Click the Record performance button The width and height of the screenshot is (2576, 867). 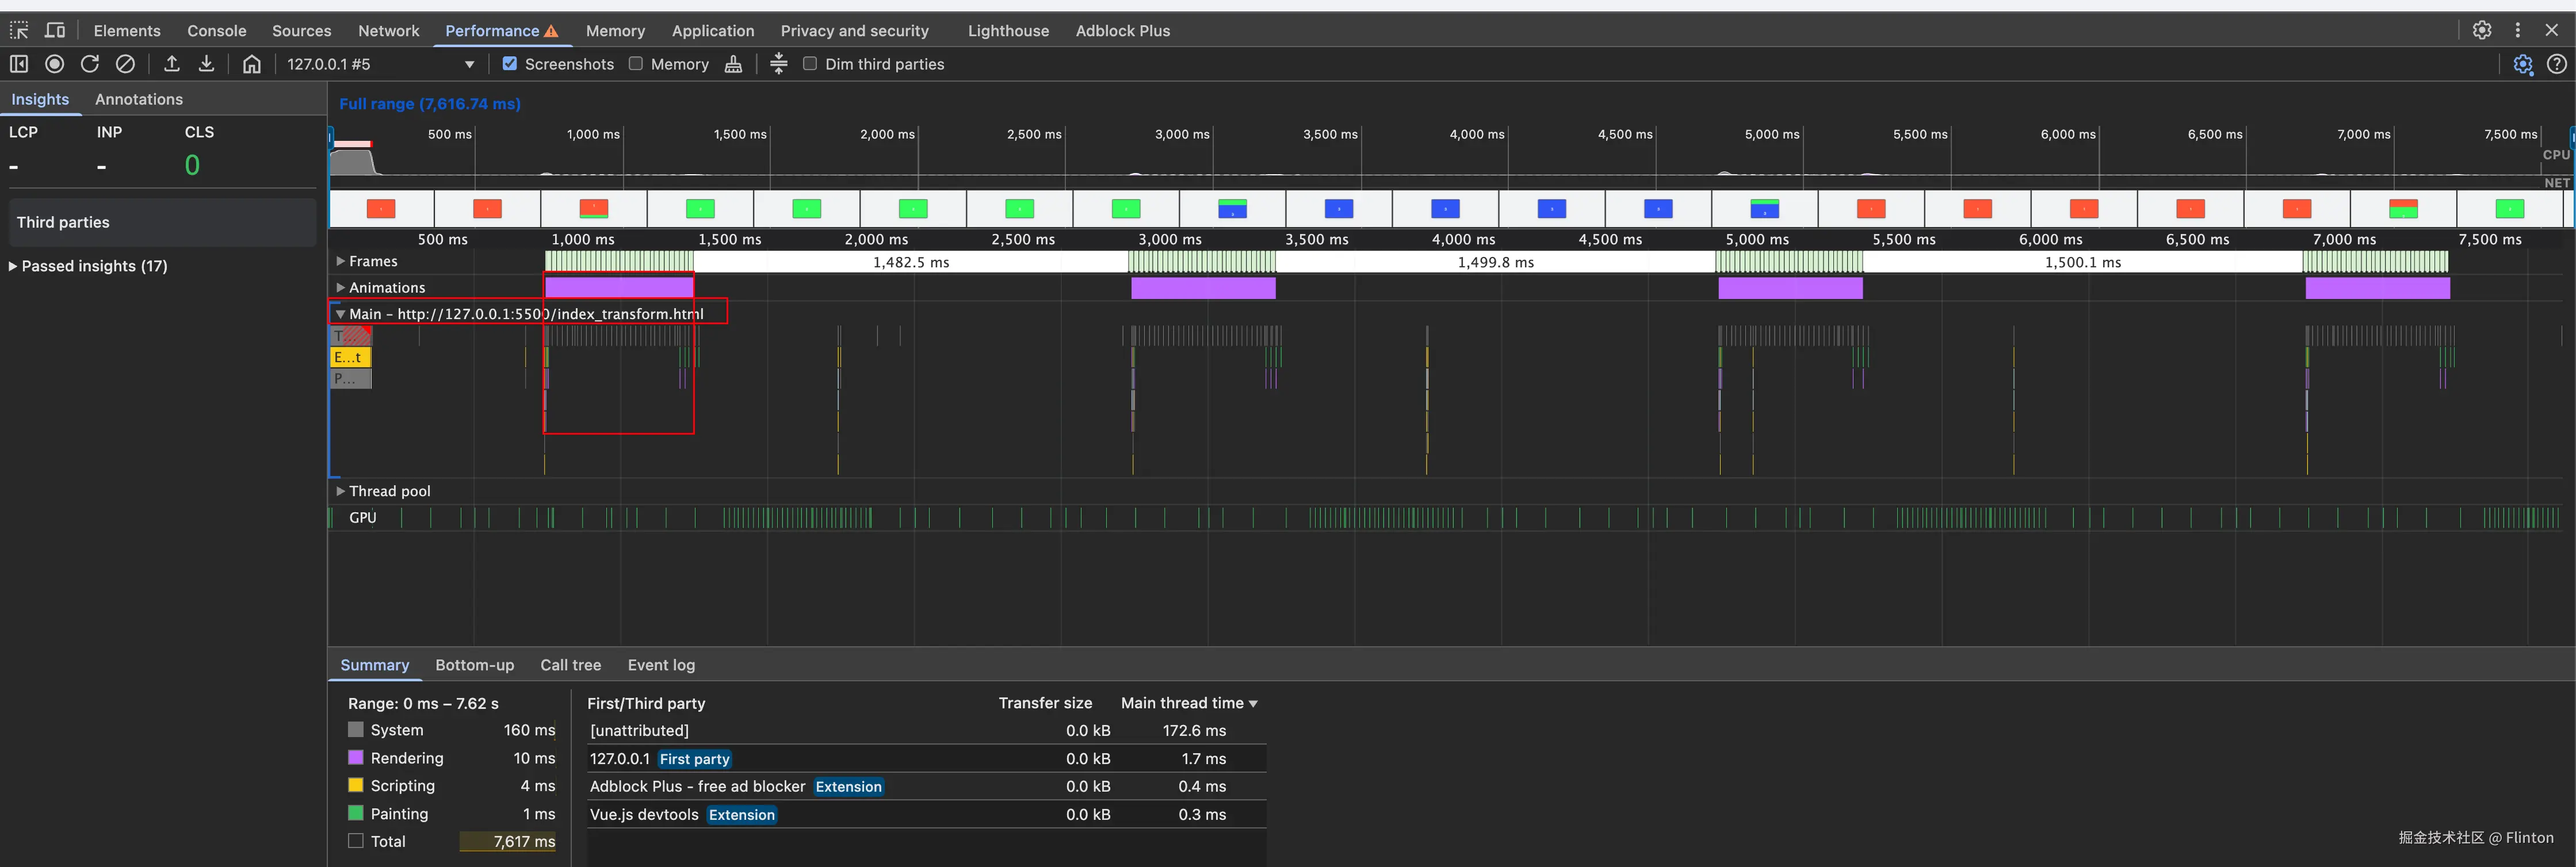tap(55, 64)
